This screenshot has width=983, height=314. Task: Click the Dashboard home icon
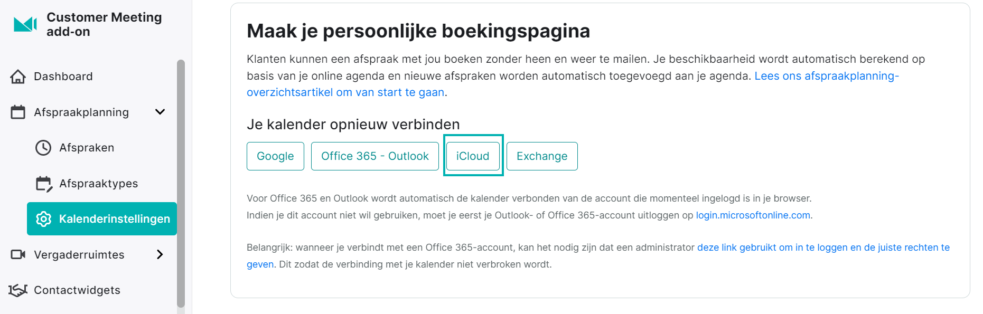click(18, 77)
